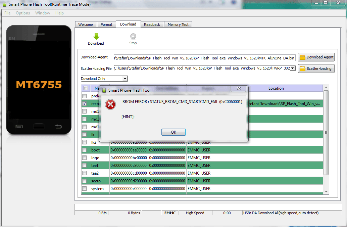Viewport: 347px width, 227px height.
Task: Open the Options menu
Action: [23, 13]
